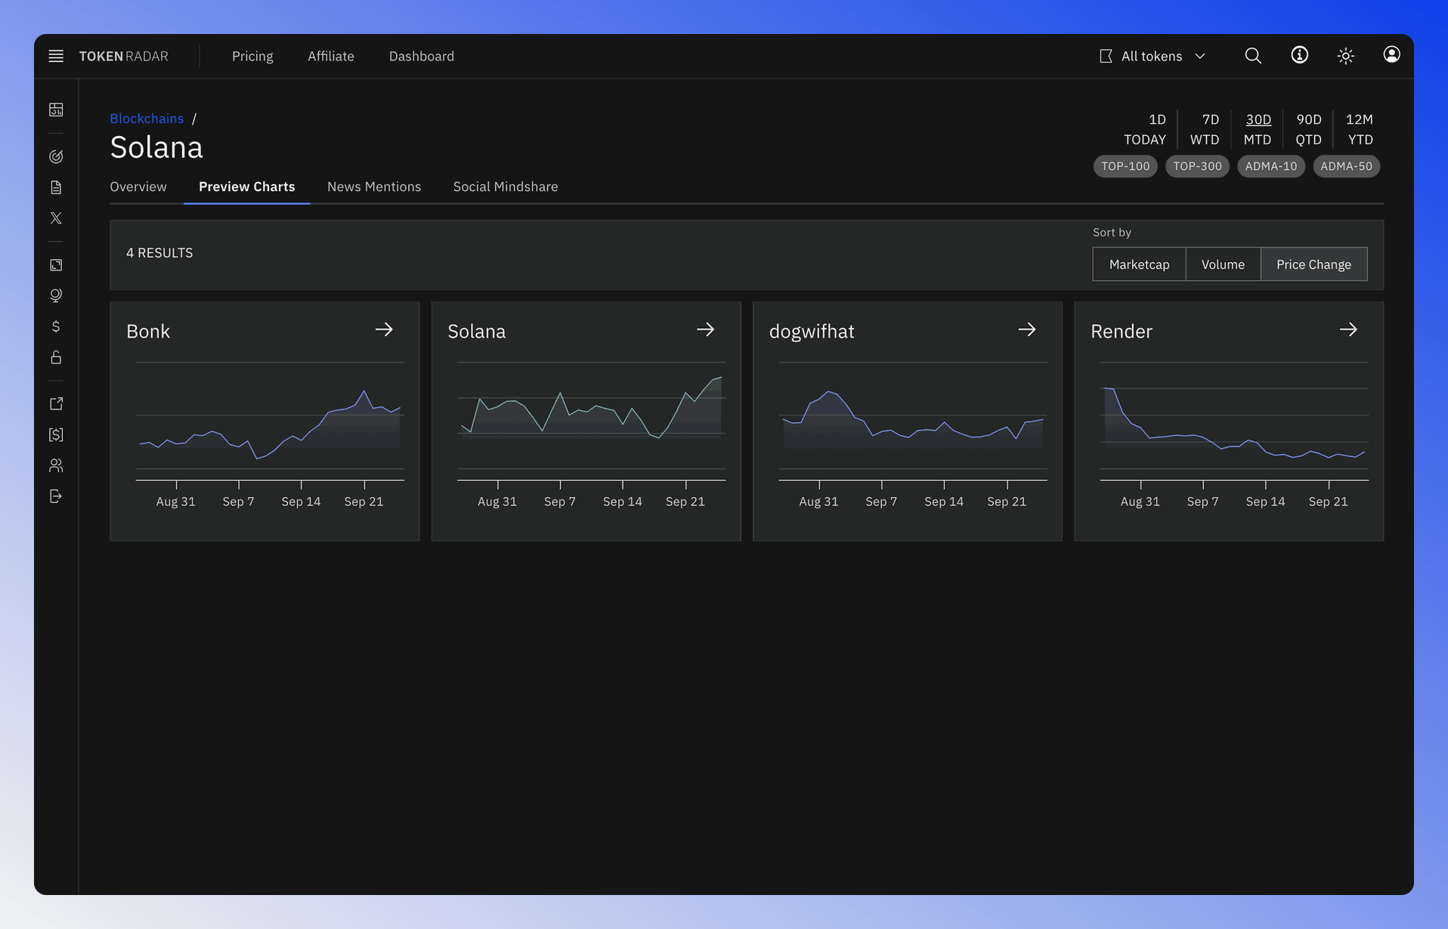Sort results by Volume
Viewport: 1448px width, 929px height.
(1223, 264)
